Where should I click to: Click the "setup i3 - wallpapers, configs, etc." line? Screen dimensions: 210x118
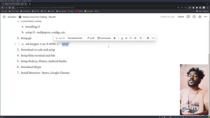46,32
